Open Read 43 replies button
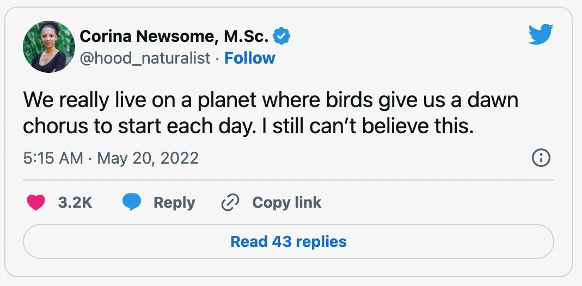This screenshot has width=582, height=286. [x=288, y=241]
